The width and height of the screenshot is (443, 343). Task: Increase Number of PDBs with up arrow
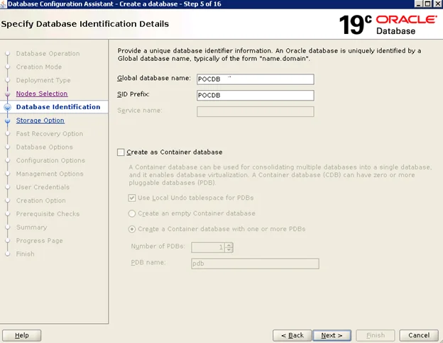tap(229, 245)
